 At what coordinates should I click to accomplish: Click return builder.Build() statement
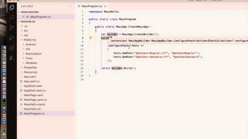tap(118, 68)
